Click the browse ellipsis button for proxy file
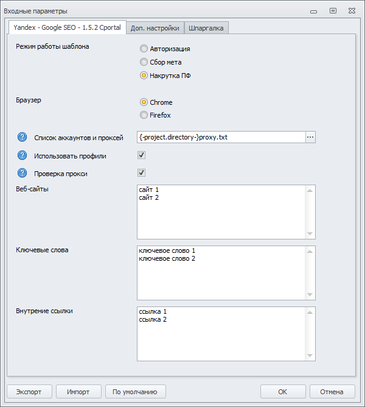The image size is (365, 407). tap(310, 137)
